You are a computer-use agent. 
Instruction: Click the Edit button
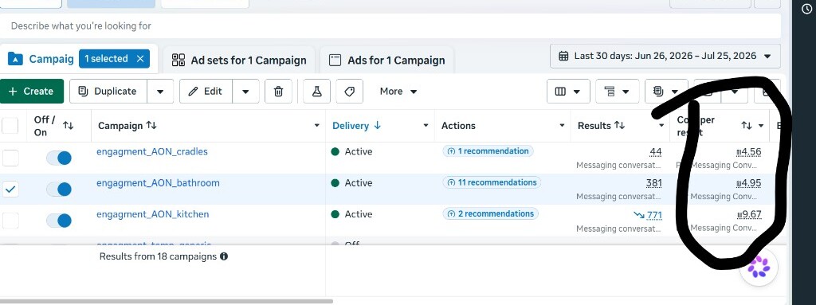[206, 91]
